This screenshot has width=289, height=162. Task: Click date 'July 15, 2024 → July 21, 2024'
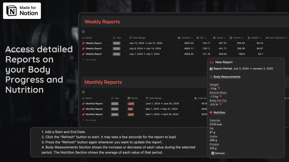[146, 43]
